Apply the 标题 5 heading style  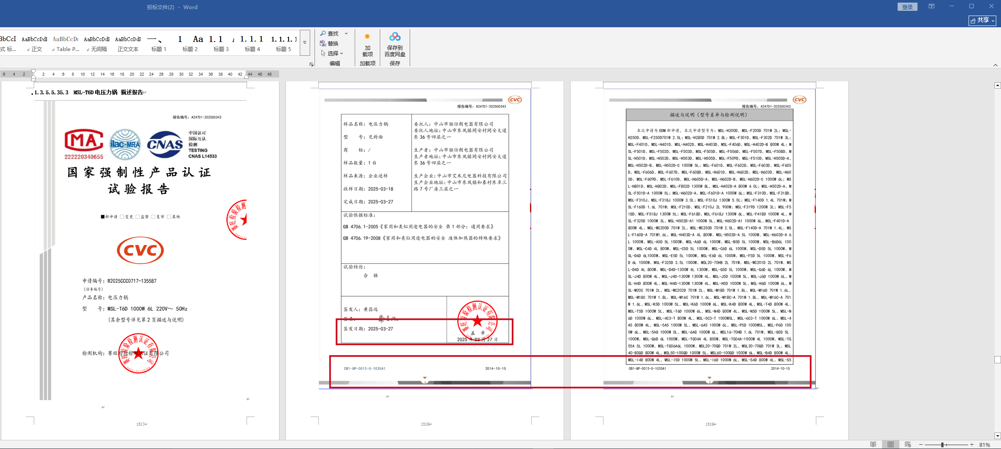tap(283, 43)
